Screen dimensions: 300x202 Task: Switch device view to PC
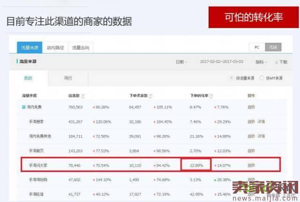pos(257,47)
